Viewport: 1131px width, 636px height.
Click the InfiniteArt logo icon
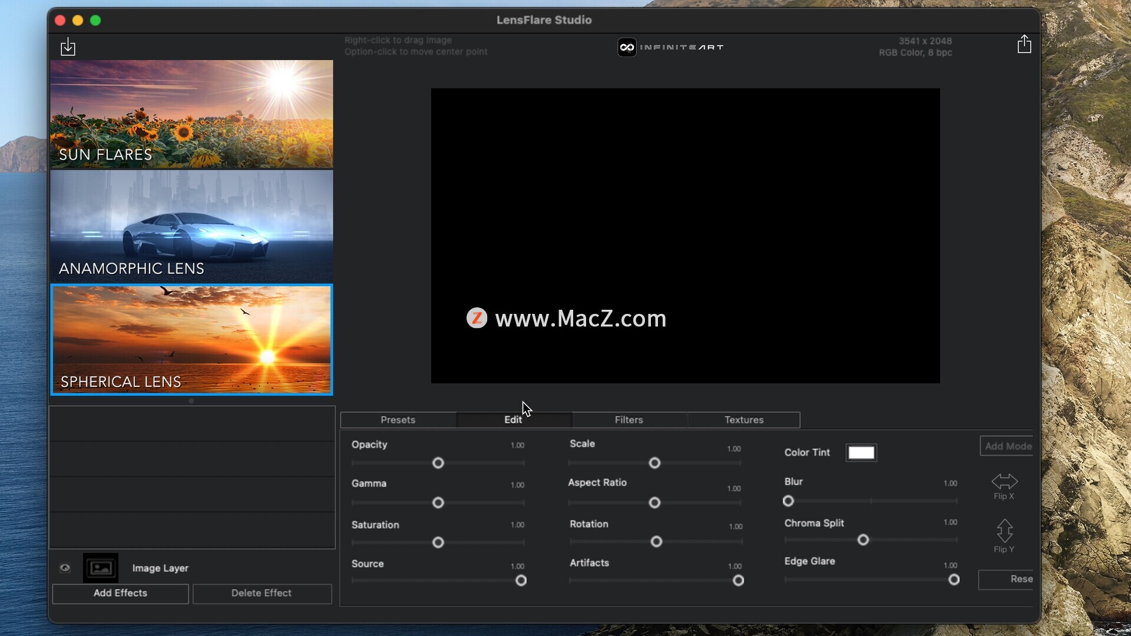coord(627,47)
